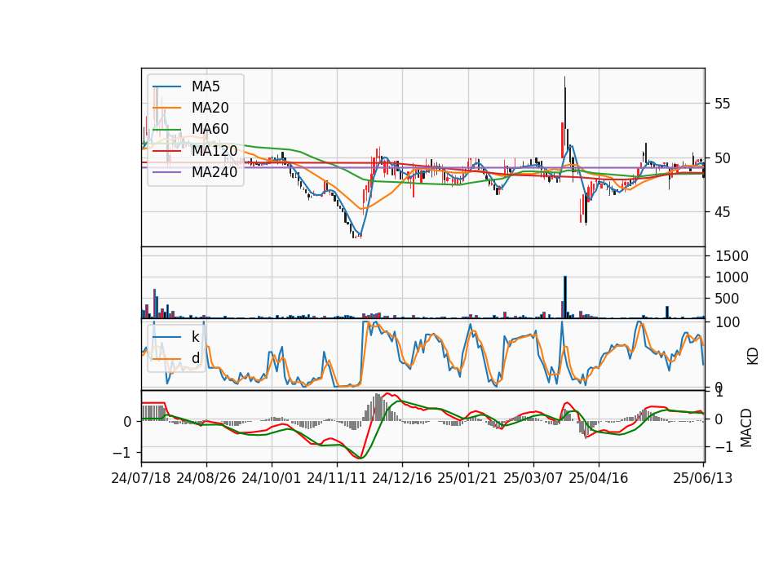The image size is (783, 563).
Task: Click the MA5 legend label
Action: [x=206, y=86]
